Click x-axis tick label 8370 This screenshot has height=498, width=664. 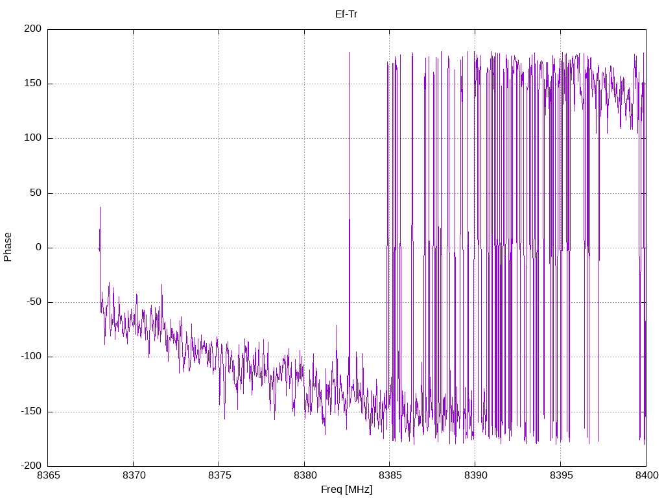[134, 475]
